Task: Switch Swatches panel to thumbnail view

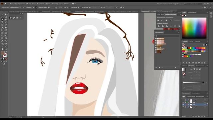Action: (x=206, y=45)
